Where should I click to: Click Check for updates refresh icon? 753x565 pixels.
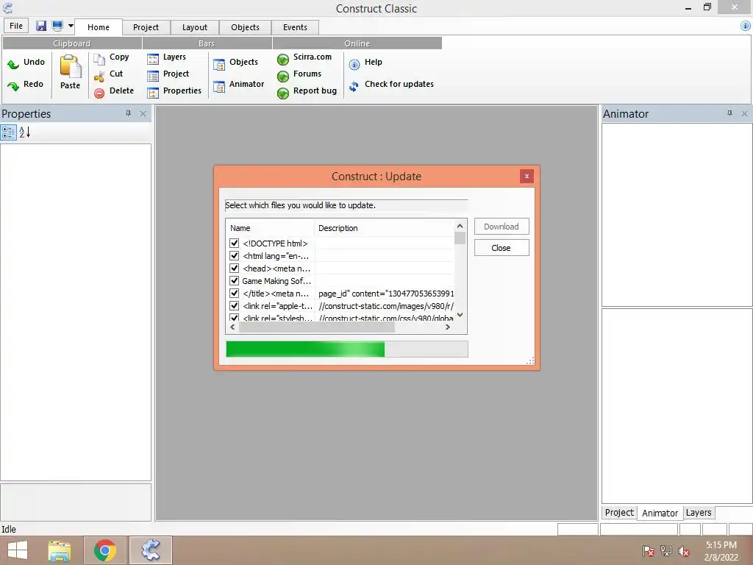354,87
